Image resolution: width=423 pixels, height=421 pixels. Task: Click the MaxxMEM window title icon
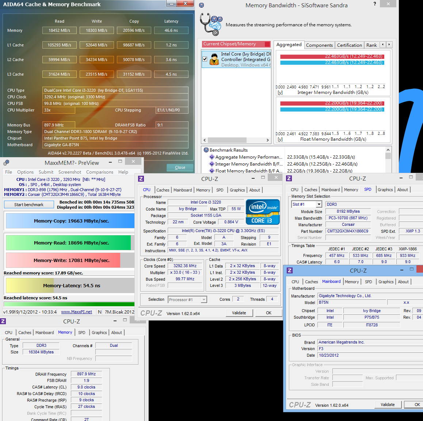coord(6,163)
